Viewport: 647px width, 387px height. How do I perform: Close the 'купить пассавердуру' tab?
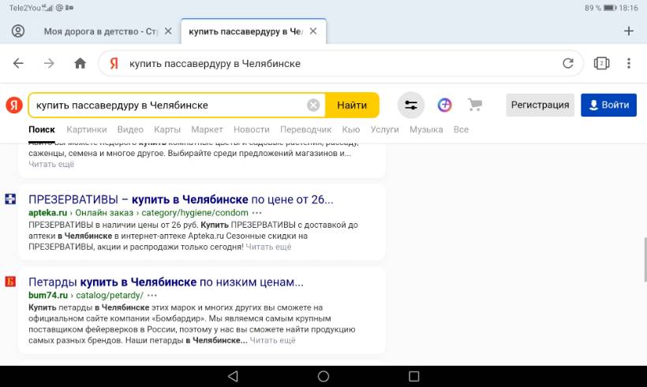[313, 32]
